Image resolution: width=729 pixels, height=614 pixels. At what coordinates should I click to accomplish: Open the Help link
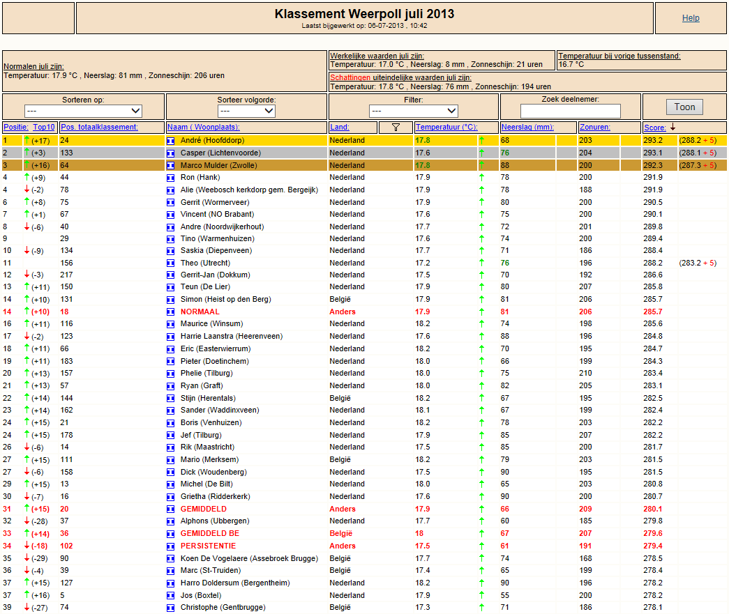pos(691,18)
